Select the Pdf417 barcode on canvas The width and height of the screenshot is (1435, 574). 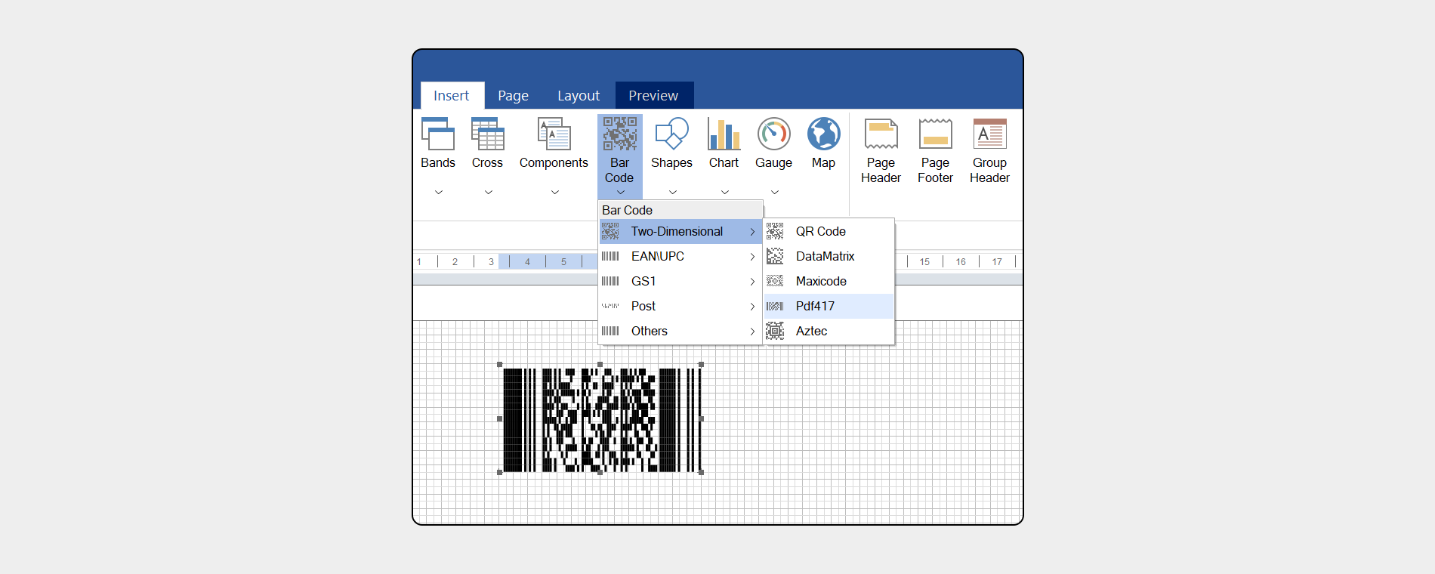coord(601,419)
